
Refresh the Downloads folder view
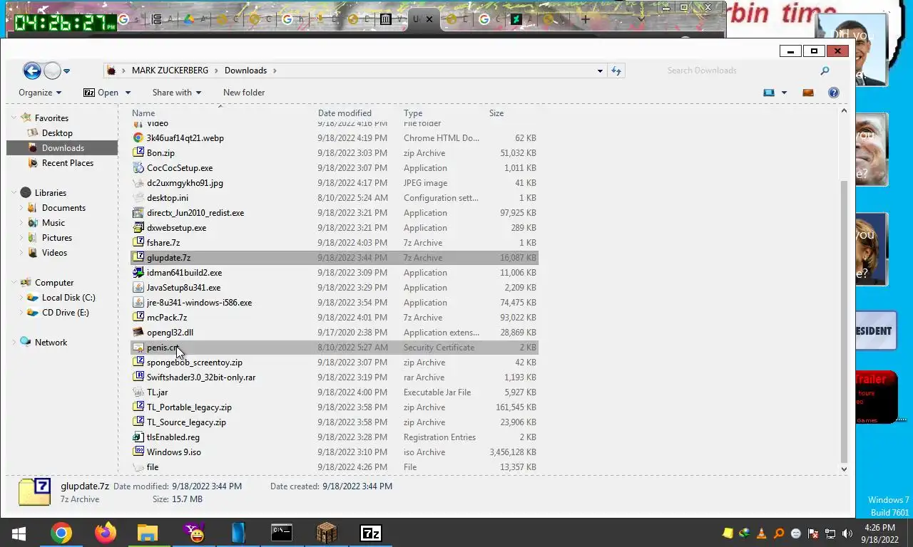coord(616,71)
